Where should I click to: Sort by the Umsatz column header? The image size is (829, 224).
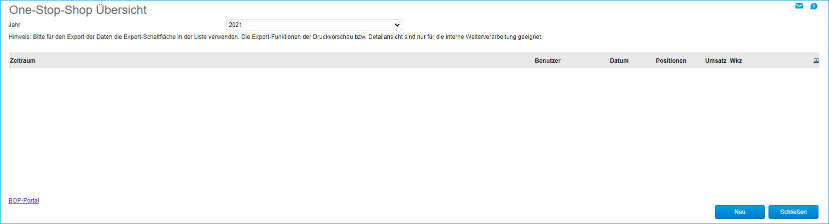click(715, 61)
